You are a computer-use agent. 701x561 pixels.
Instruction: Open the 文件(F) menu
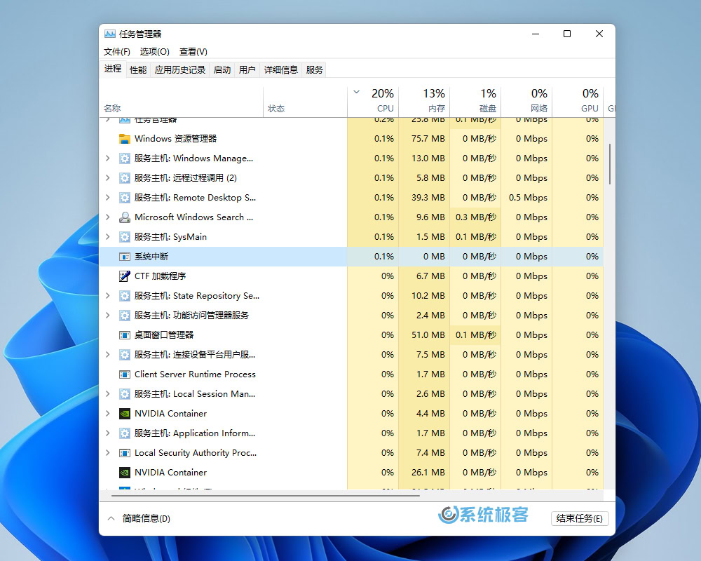click(116, 52)
